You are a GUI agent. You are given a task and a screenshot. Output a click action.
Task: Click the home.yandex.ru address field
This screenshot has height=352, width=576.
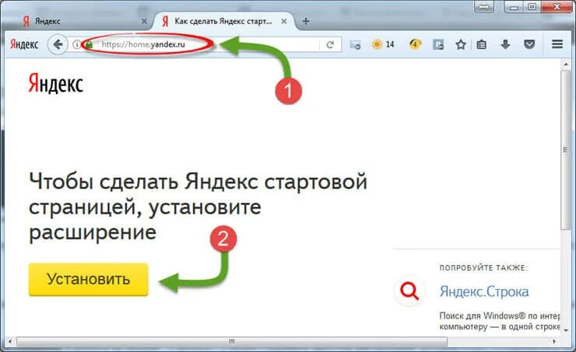coord(202,45)
